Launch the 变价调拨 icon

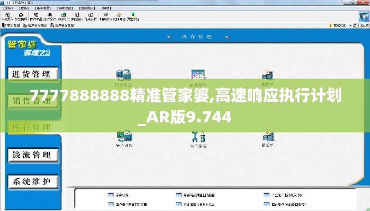124,137
